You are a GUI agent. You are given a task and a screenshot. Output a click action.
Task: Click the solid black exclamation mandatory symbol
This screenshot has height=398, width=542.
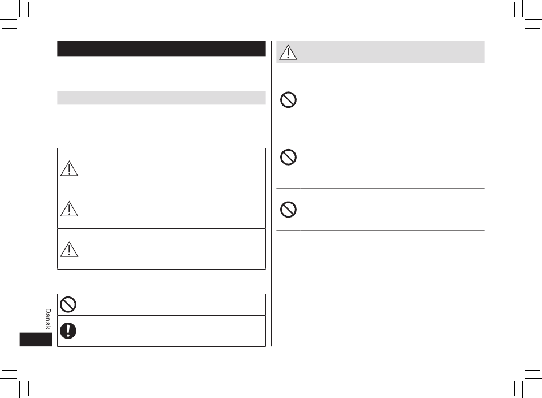pos(68,331)
